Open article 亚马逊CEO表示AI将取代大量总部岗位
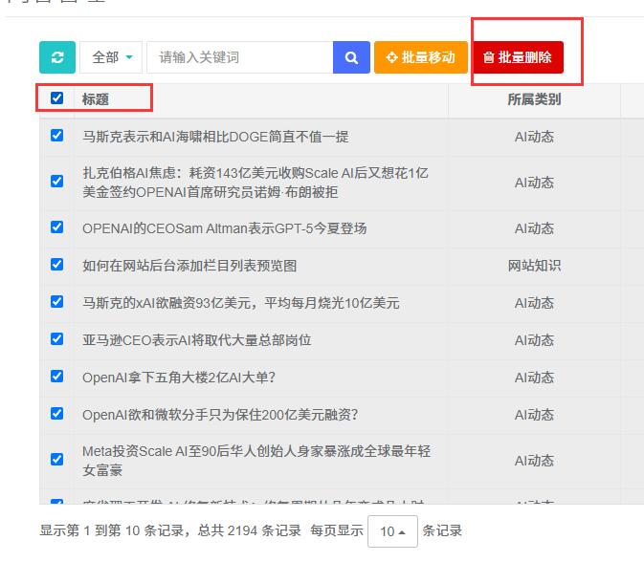This screenshot has width=644, height=562. coord(196,340)
